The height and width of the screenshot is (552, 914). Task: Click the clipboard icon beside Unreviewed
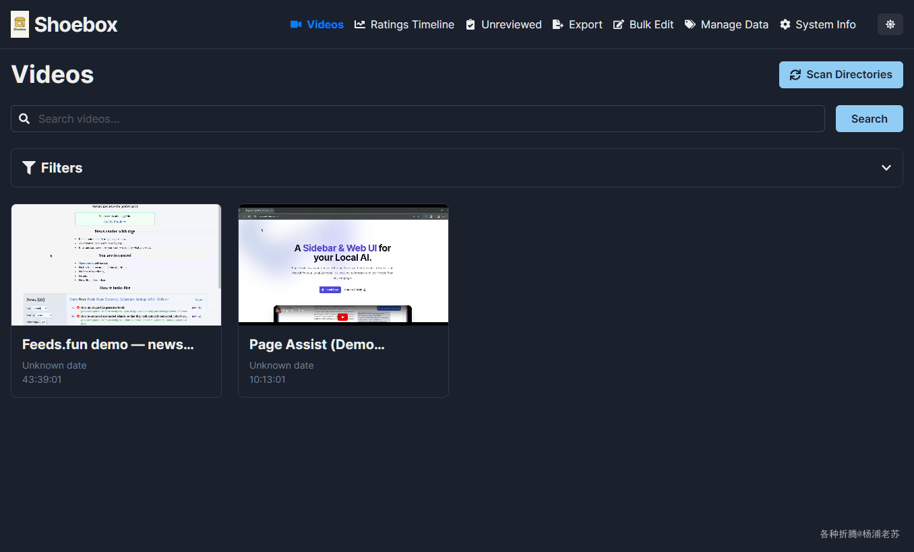click(470, 24)
